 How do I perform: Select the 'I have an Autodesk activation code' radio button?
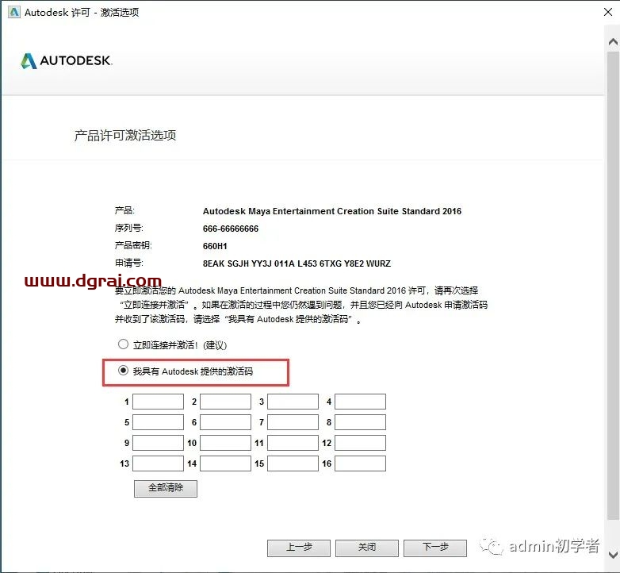tap(124, 371)
